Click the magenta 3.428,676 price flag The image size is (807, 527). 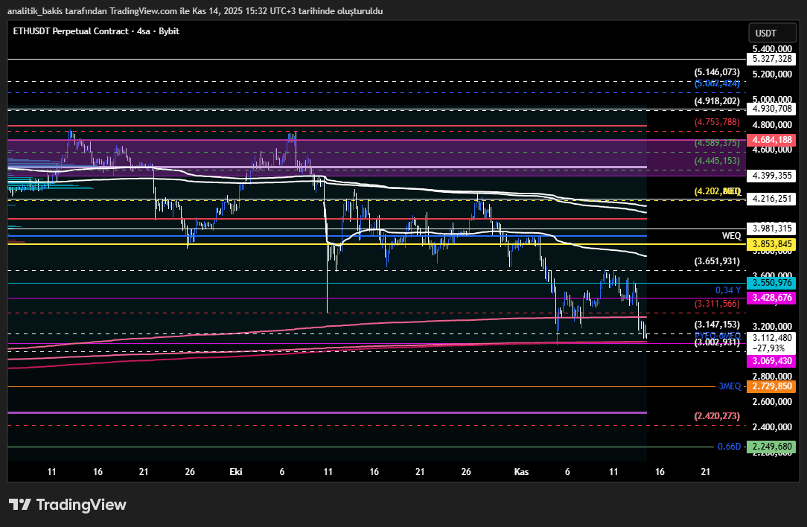pyautogui.click(x=772, y=297)
